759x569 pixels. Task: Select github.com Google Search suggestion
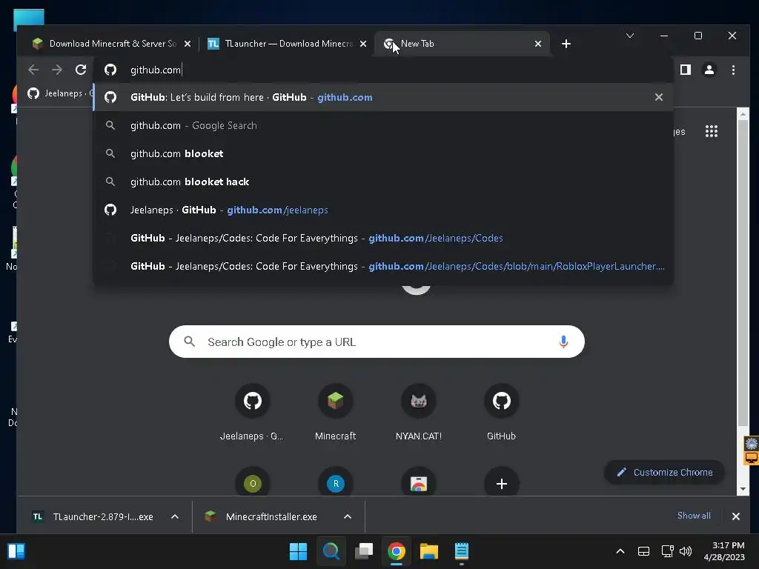coord(382,125)
